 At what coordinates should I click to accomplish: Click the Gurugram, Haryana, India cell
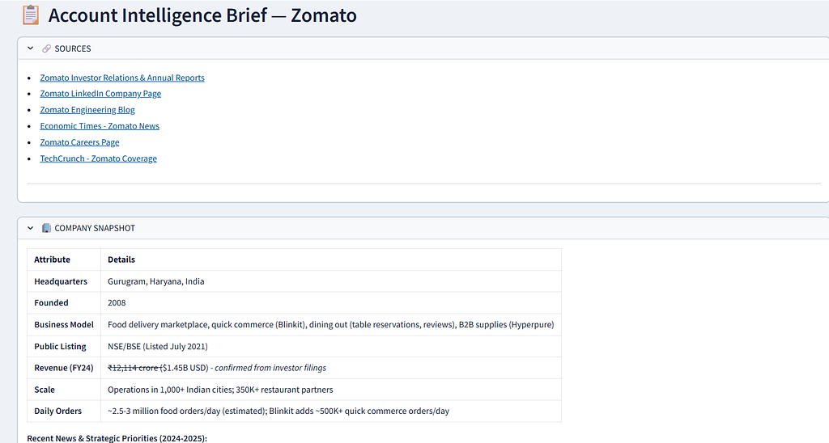point(331,281)
